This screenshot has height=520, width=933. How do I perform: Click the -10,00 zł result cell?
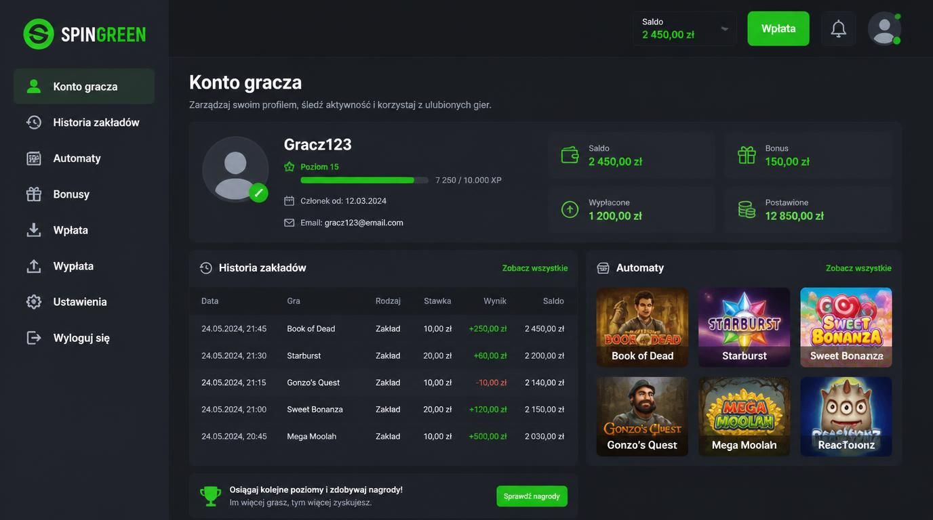(x=492, y=383)
